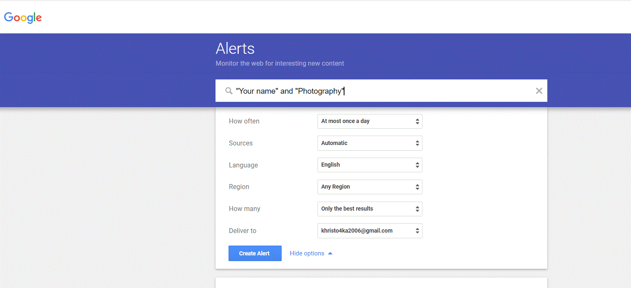The image size is (631, 288).
Task: Collapse settings with Hide options link
Action: [311, 253]
